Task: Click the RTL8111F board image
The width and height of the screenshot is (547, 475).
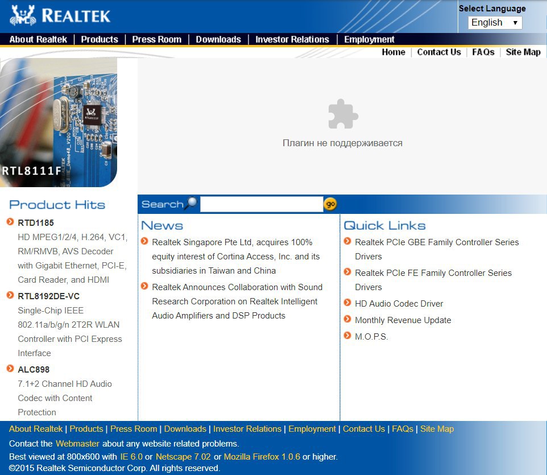Action: [x=58, y=122]
